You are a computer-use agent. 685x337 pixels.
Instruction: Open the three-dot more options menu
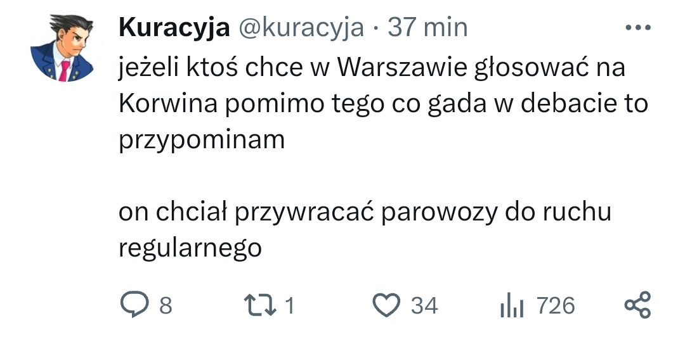[638, 27]
